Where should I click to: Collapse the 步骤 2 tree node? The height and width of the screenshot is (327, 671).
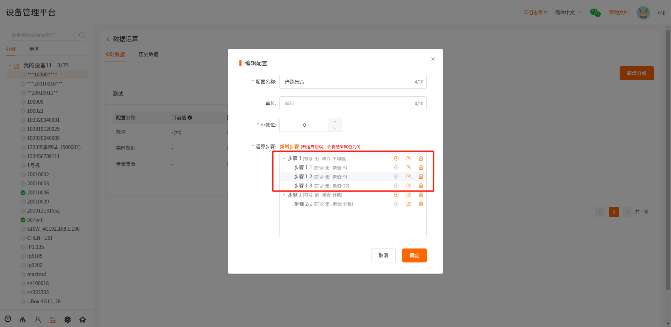tap(284, 195)
